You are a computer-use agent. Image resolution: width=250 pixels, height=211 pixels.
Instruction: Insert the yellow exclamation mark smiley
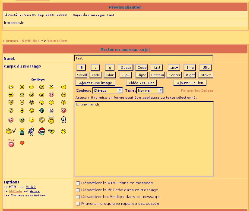(51, 102)
